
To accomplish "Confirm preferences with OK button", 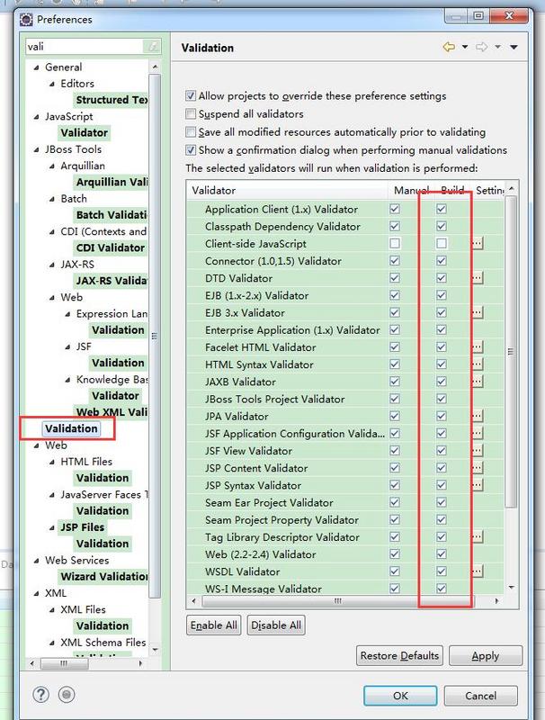I will tap(400, 696).
